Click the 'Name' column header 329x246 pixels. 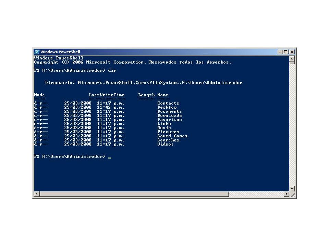pyautogui.click(x=163, y=95)
